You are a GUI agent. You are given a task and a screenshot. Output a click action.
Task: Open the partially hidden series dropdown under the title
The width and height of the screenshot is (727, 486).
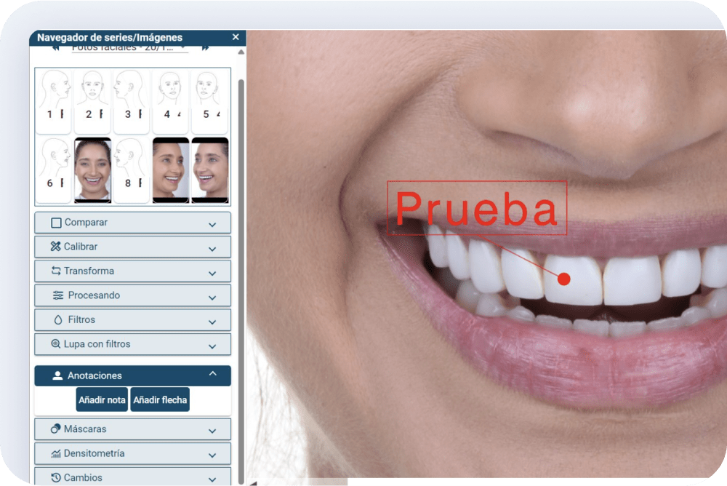coord(130,48)
